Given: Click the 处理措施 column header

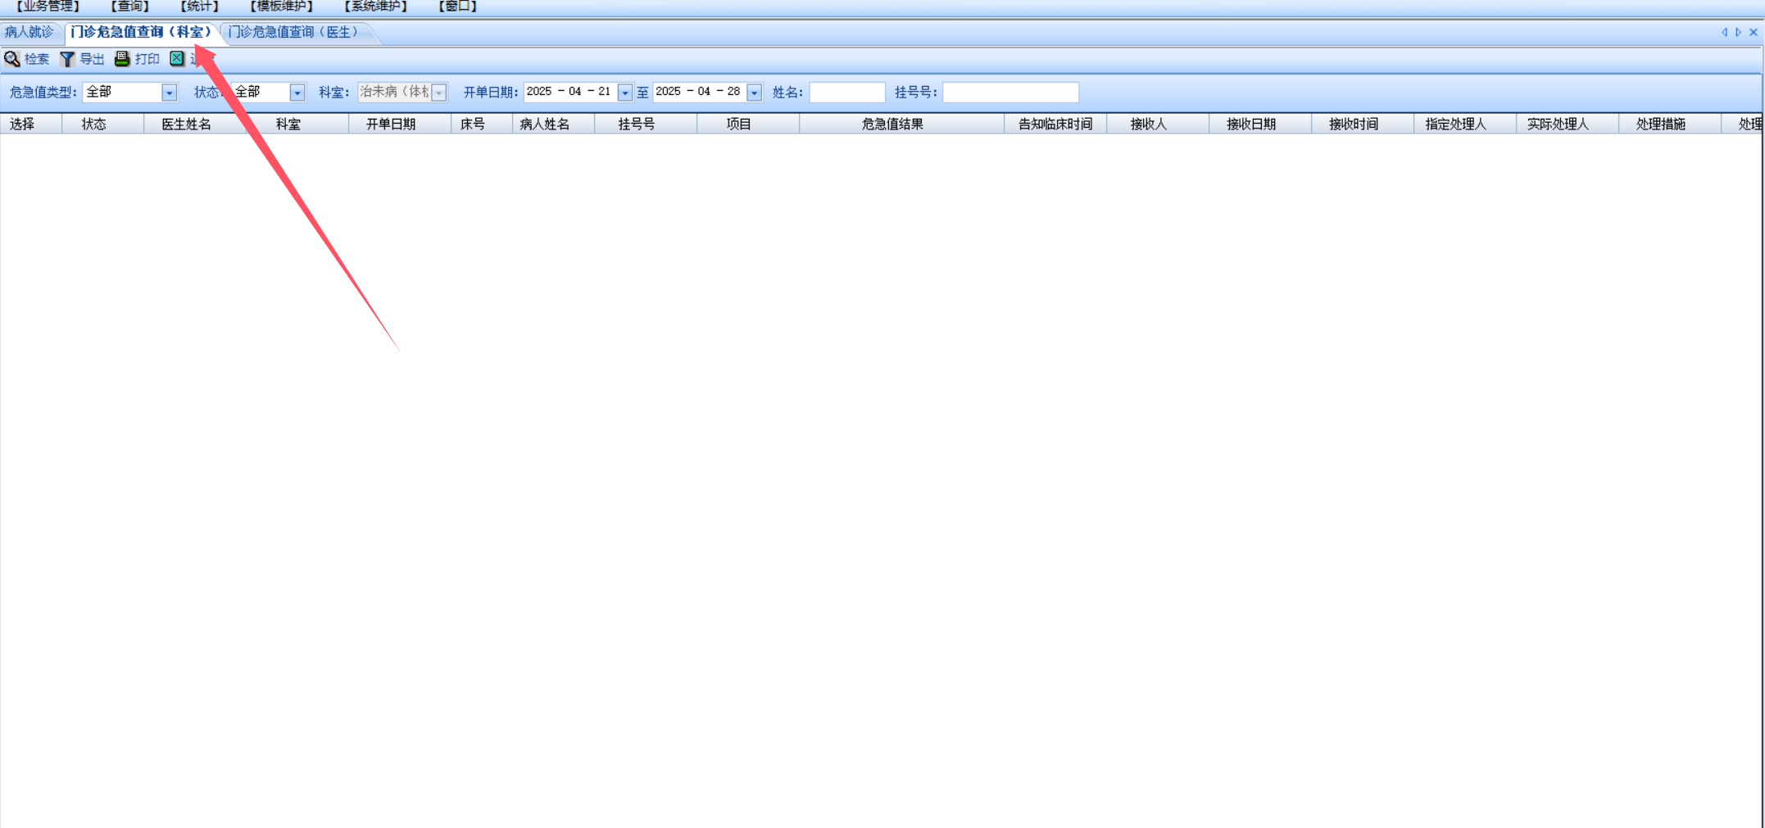Looking at the screenshot, I should pos(1670,124).
